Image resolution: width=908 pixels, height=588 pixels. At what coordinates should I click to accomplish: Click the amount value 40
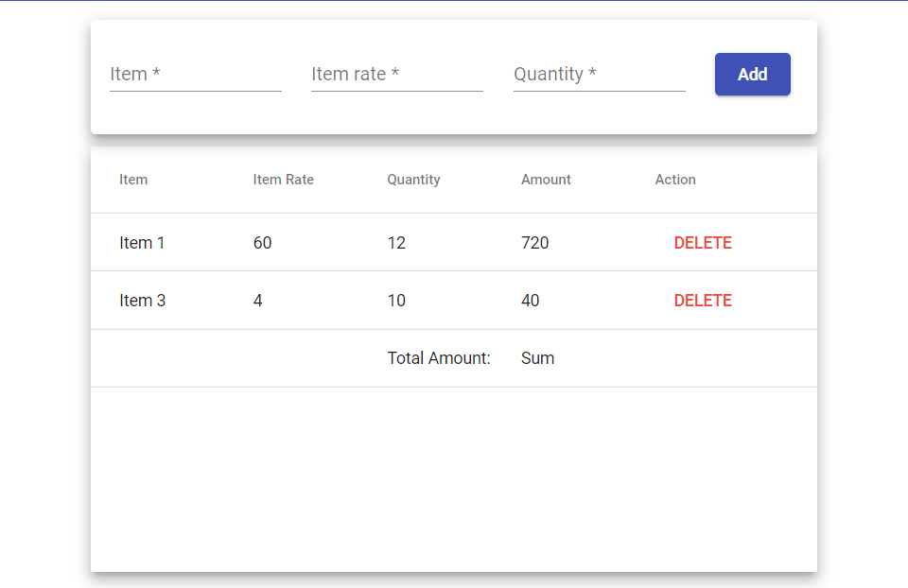531,300
